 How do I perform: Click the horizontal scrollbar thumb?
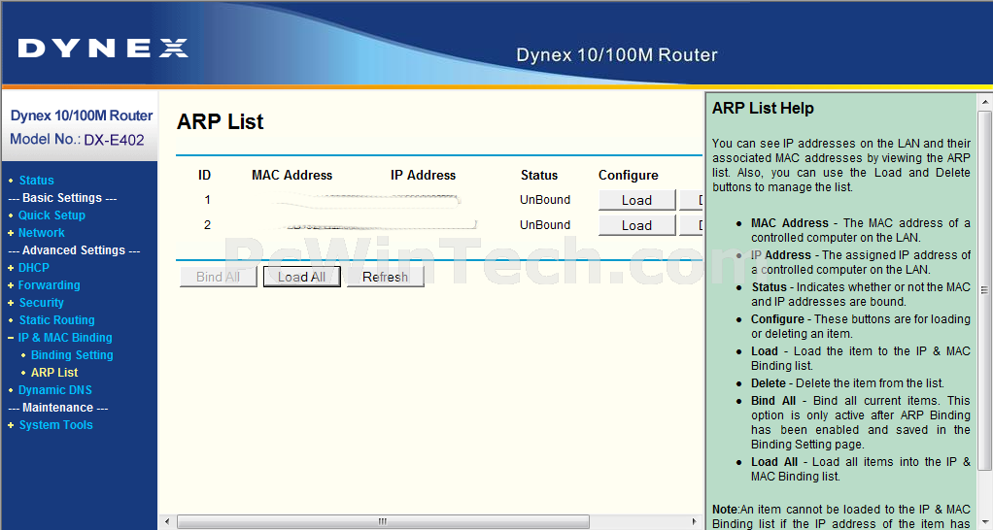(383, 522)
